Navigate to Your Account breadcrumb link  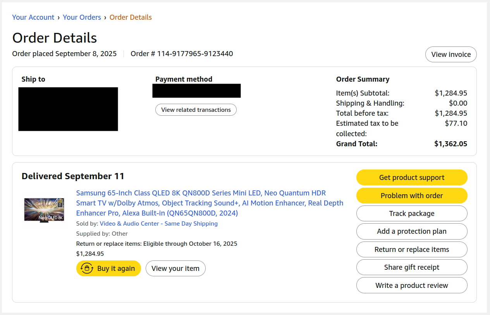[33, 17]
